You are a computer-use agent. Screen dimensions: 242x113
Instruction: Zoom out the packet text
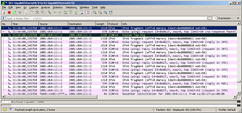[x=100, y=13]
